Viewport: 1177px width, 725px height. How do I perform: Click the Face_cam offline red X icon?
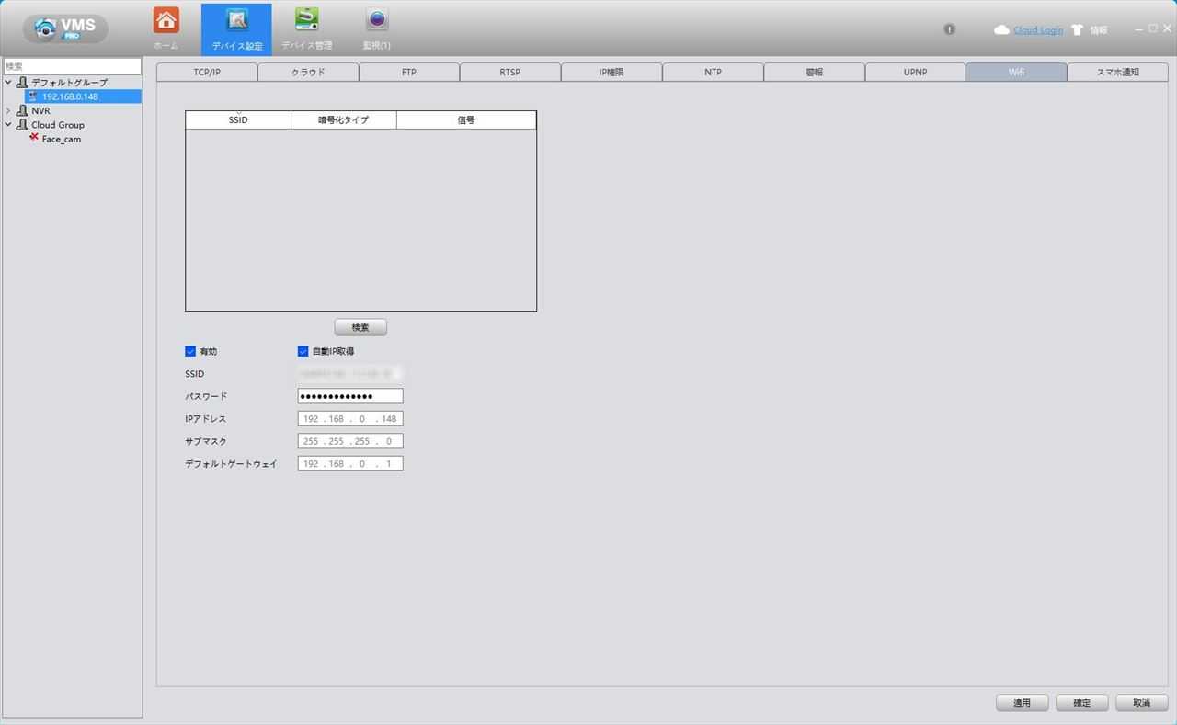pos(34,138)
